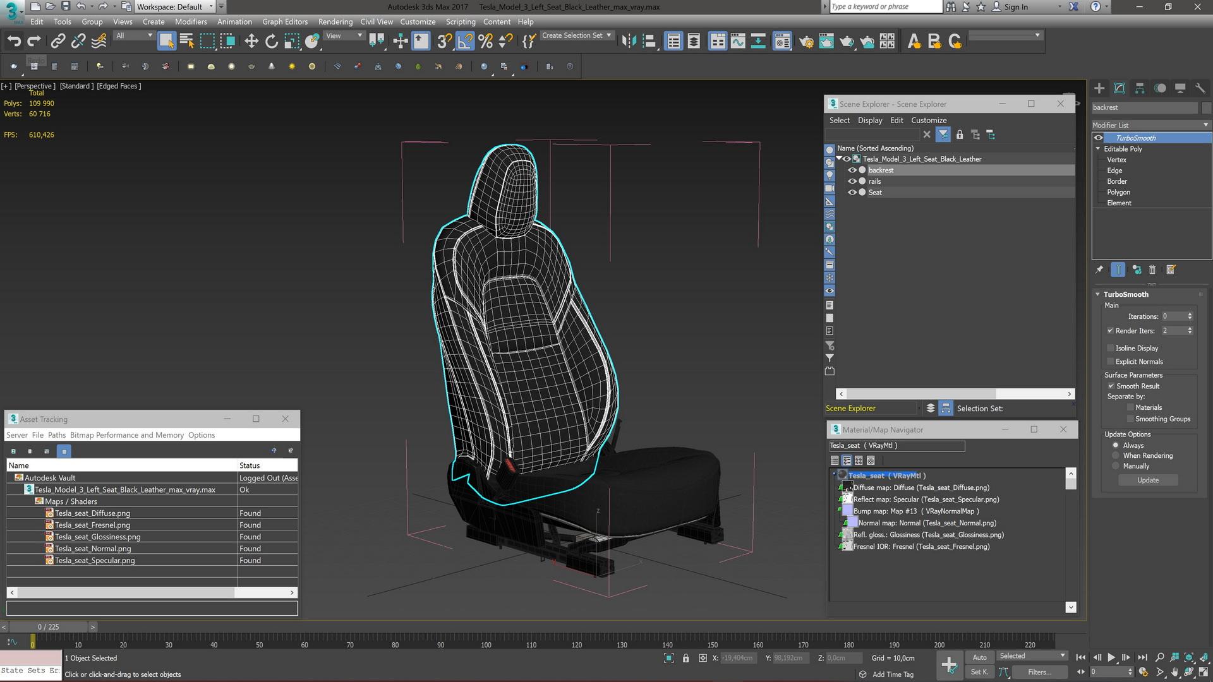Click the Pin Stack icon
Screen dimensions: 1213x682
[1099, 270]
